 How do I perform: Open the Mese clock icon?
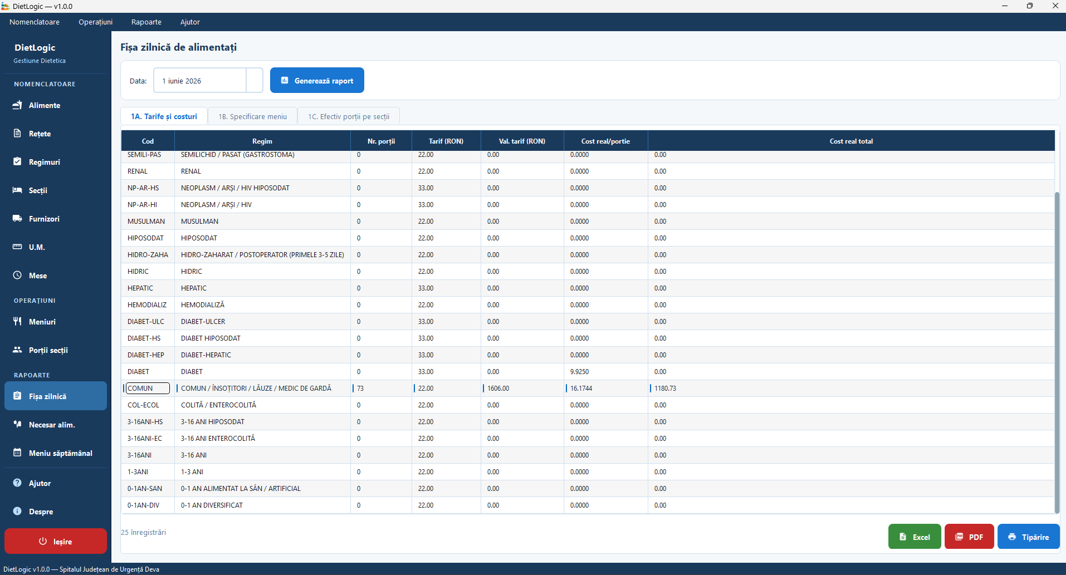pos(17,276)
